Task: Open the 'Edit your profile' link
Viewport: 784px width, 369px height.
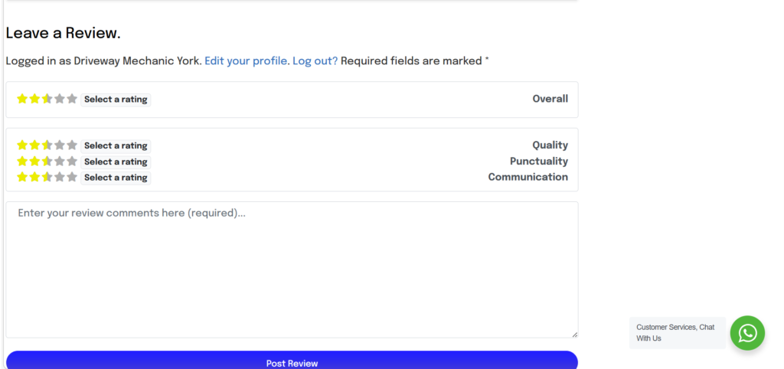Action: [247, 60]
